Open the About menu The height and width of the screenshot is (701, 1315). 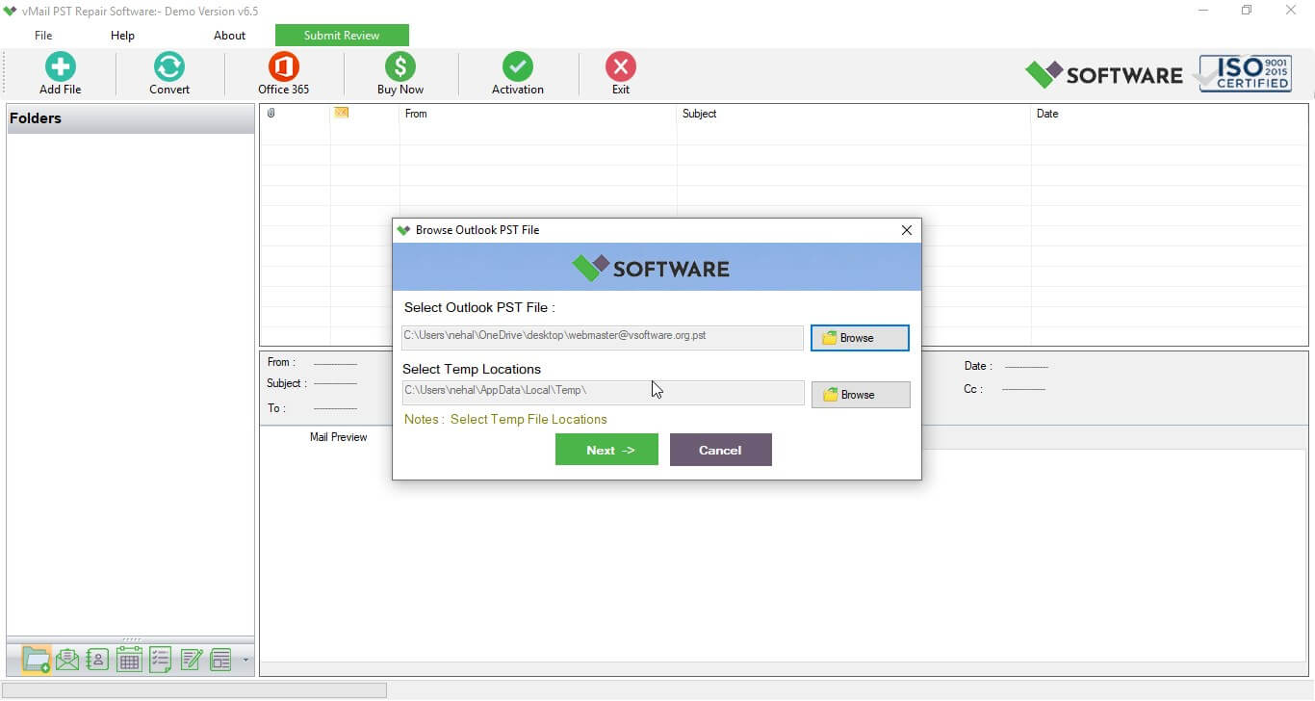coord(229,36)
